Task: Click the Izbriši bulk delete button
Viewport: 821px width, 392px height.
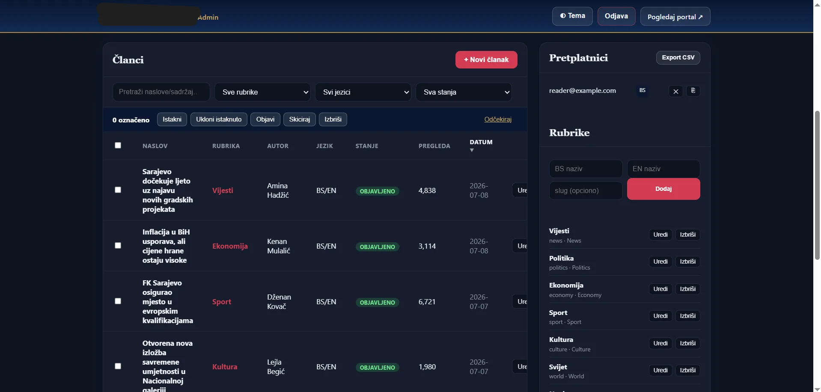Action: 333,119
